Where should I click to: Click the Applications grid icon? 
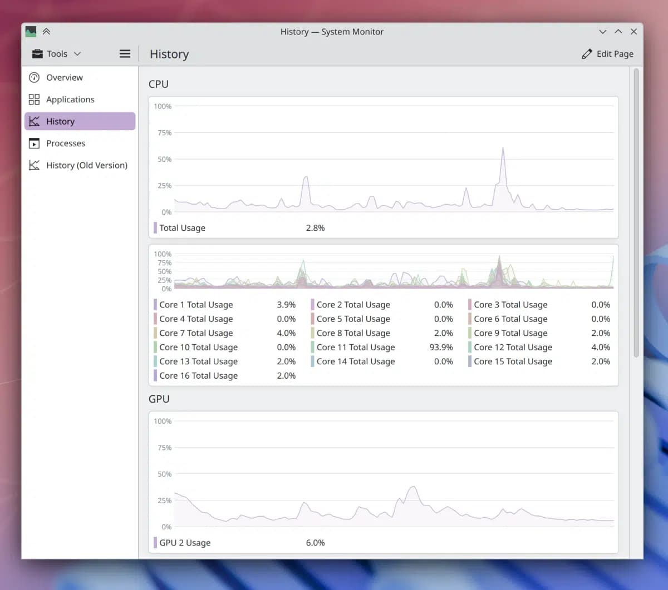point(34,100)
